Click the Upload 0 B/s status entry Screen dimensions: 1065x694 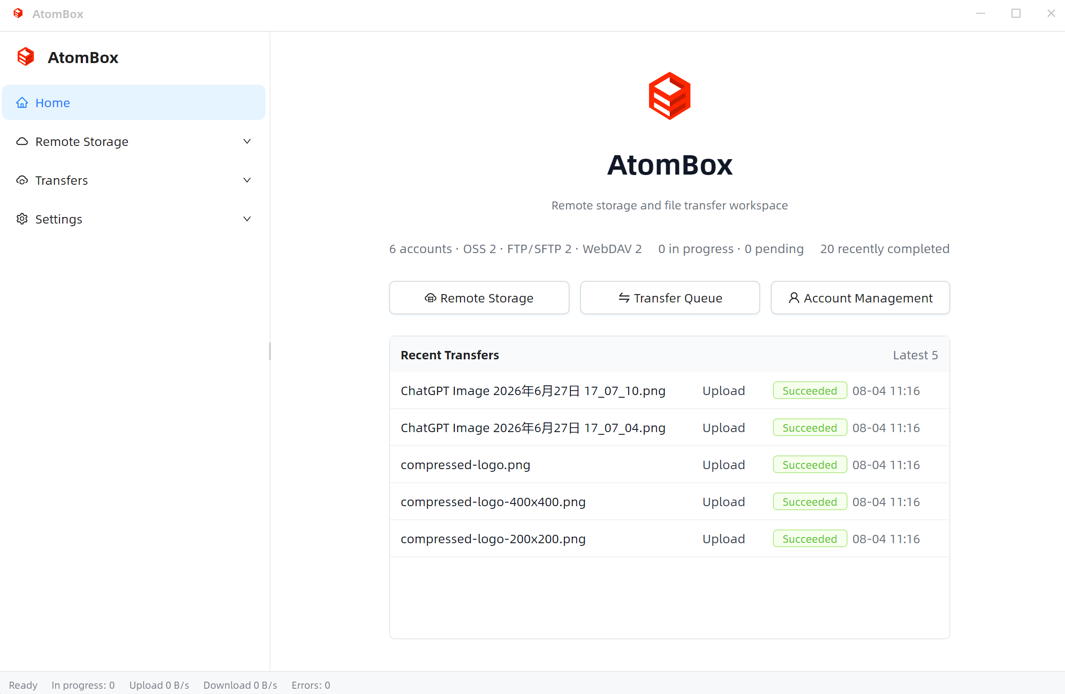pos(159,685)
